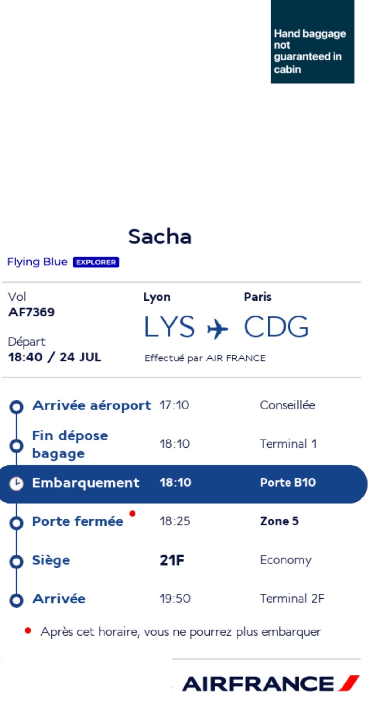Screen dimensions: 372x707
Task: Tap the EXPLORER badge
Action: click(x=96, y=262)
